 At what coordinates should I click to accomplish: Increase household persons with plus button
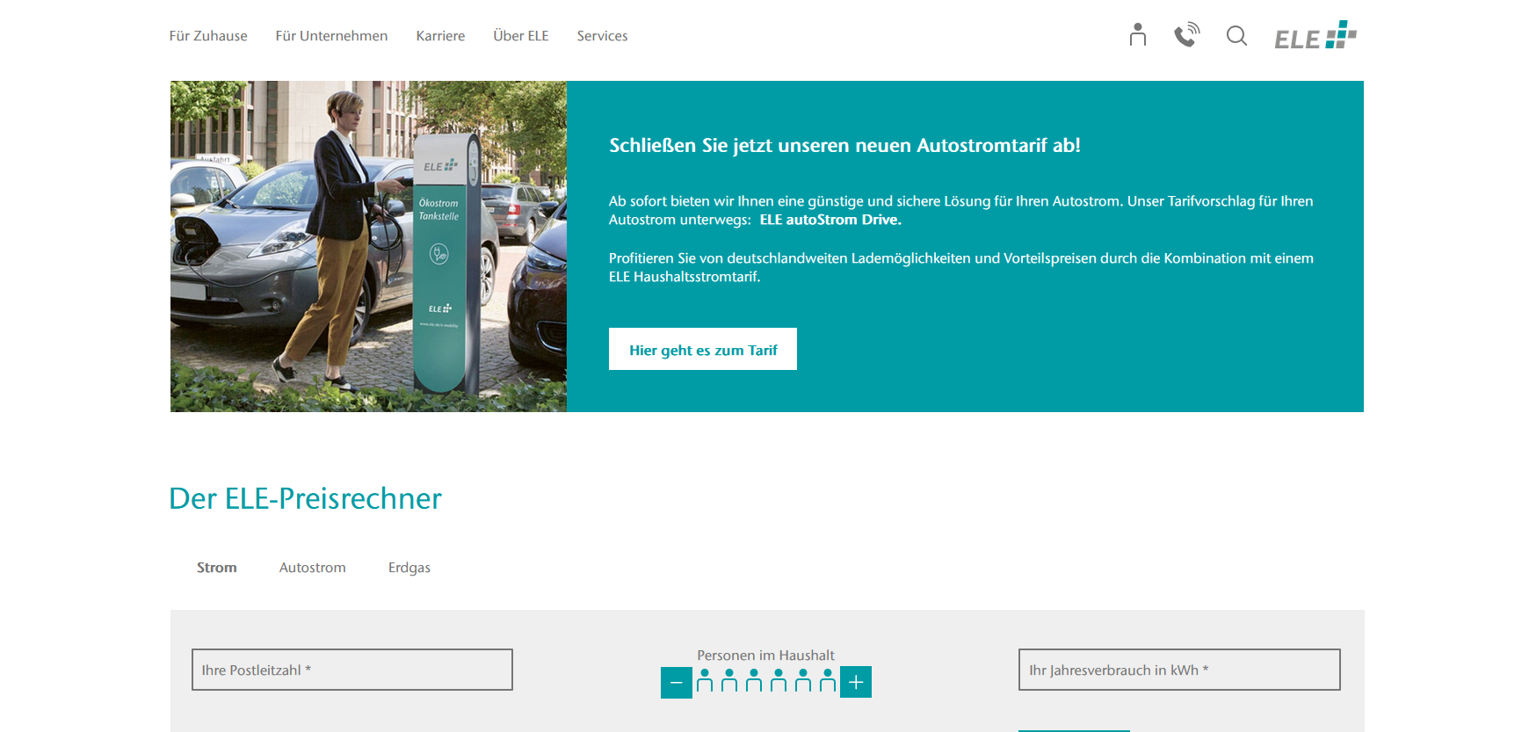click(856, 682)
